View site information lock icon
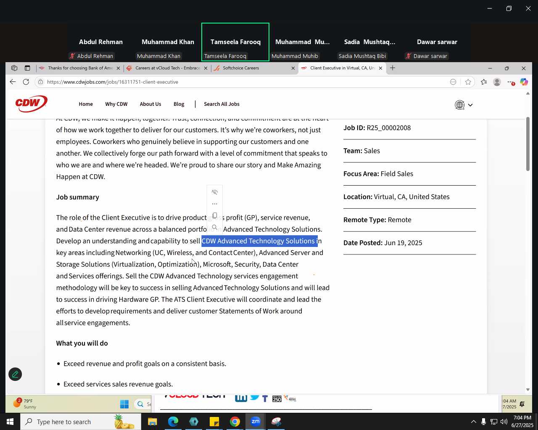This screenshot has width=538, height=430. (x=40, y=82)
